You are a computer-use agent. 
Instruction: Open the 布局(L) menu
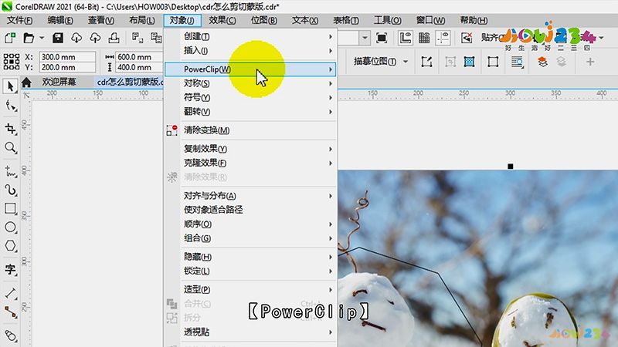coord(142,20)
